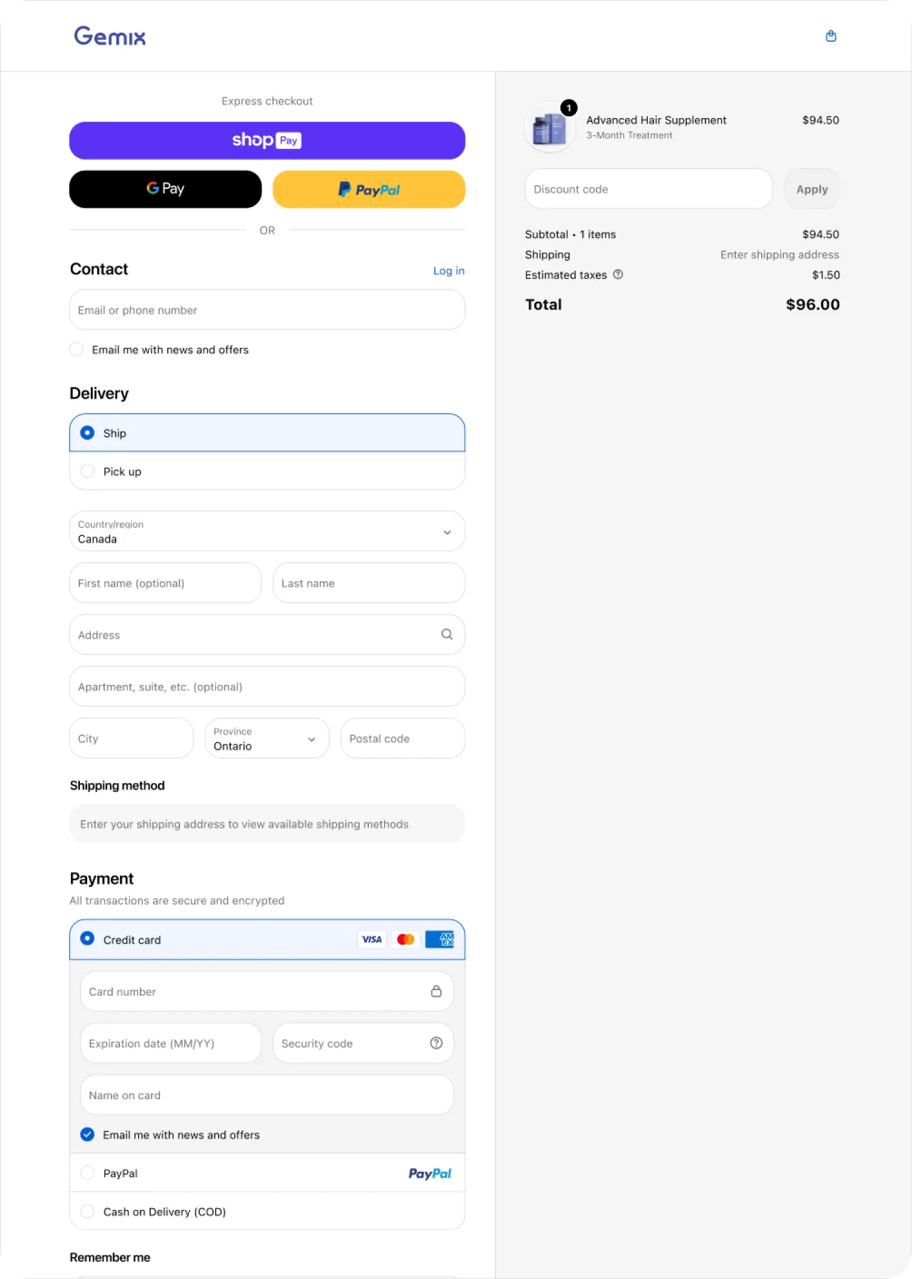912x1279 pixels.
Task: Uncheck the payment news and offers checkbox
Action: pyautogui.click(x=87, y=1134)
